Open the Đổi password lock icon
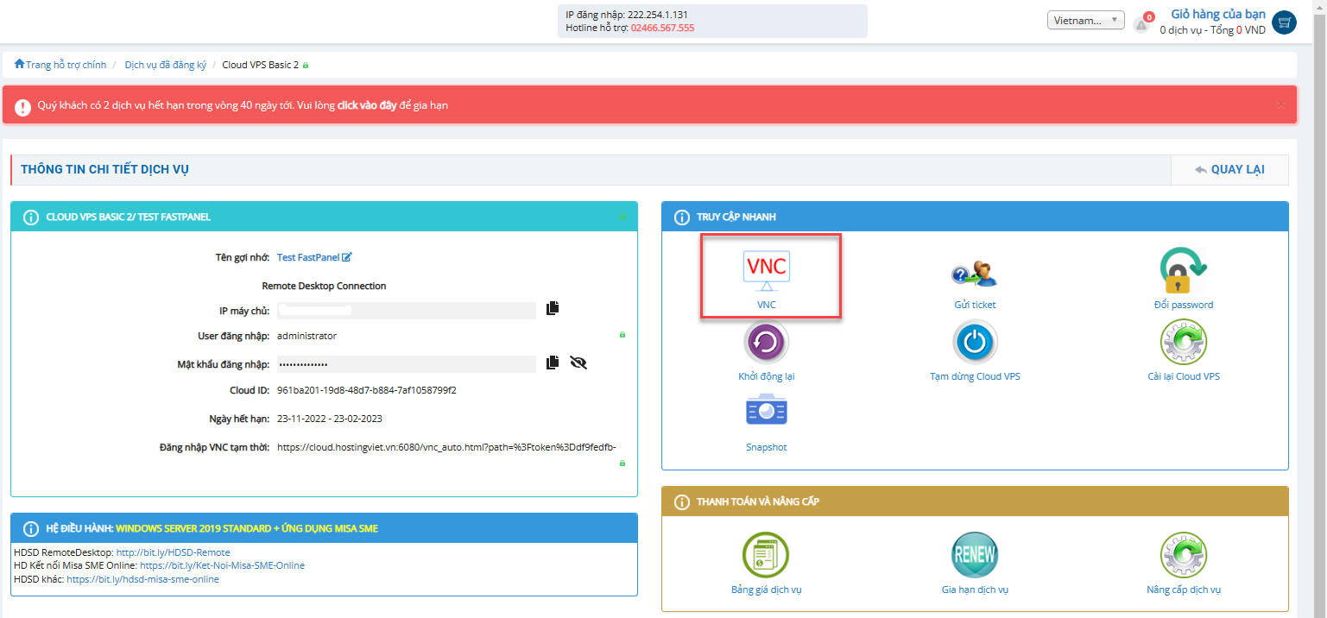The height and width of the screenshot is (618, 1327). point(1183,271)
